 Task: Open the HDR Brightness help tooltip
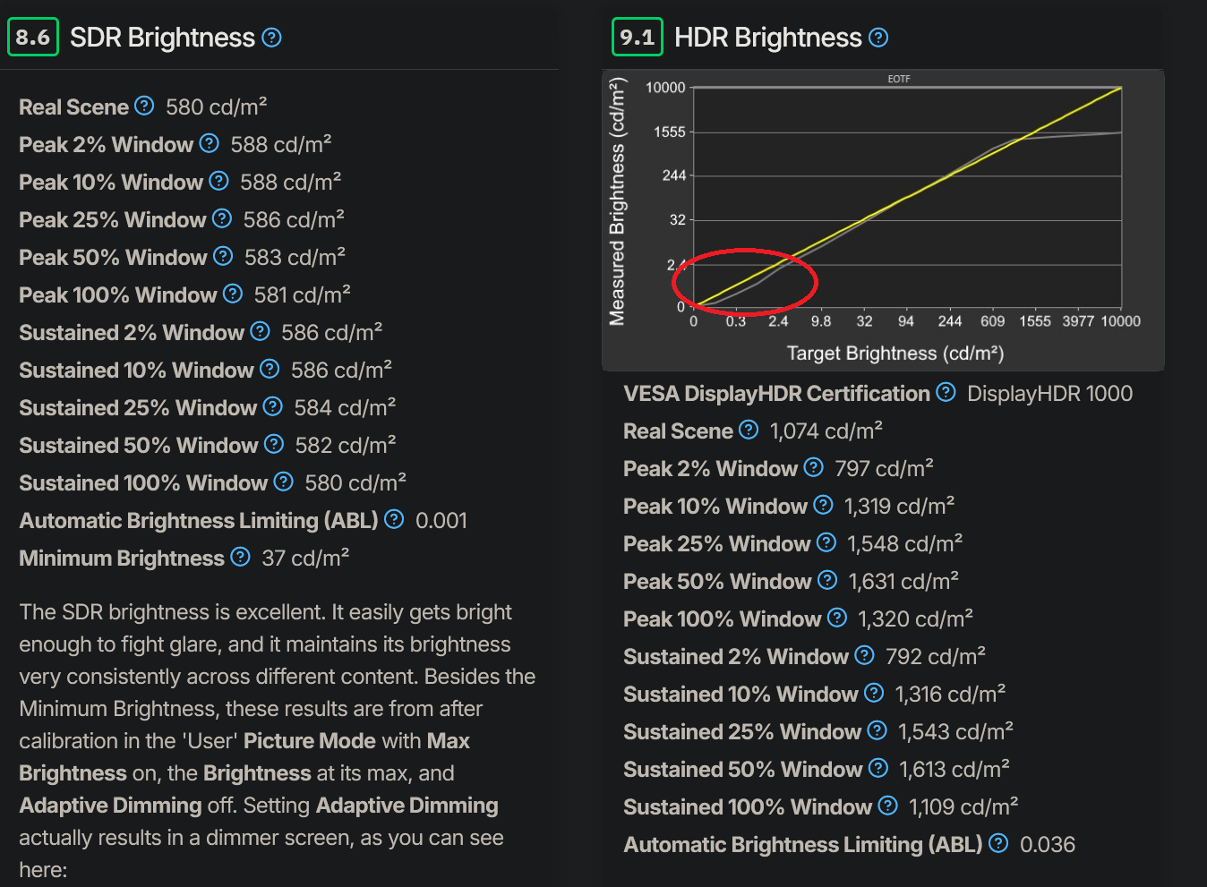click(x=878, y=37)
